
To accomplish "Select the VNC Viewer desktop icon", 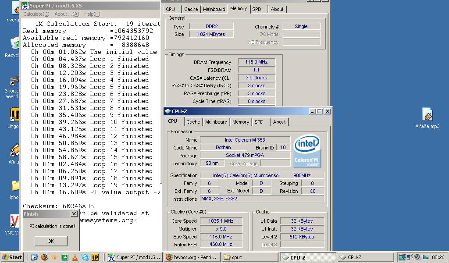I will click(13, 225).
